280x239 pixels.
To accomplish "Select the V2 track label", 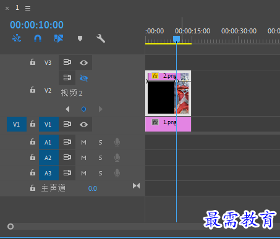I will [x=48, y=91].
